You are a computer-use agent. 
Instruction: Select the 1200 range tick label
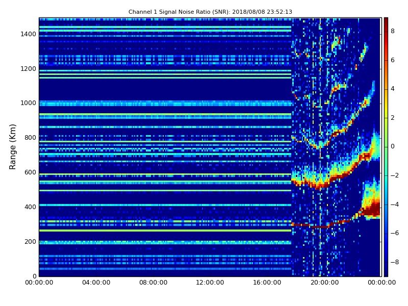(x=29, y=69)
